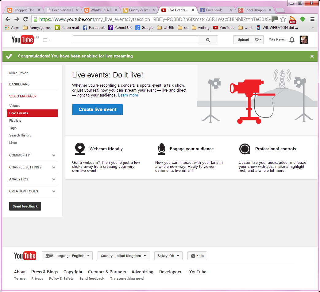Click the Mike Raven avatar thumbnail
320x292 pixels.
click(x=304, y=40)
